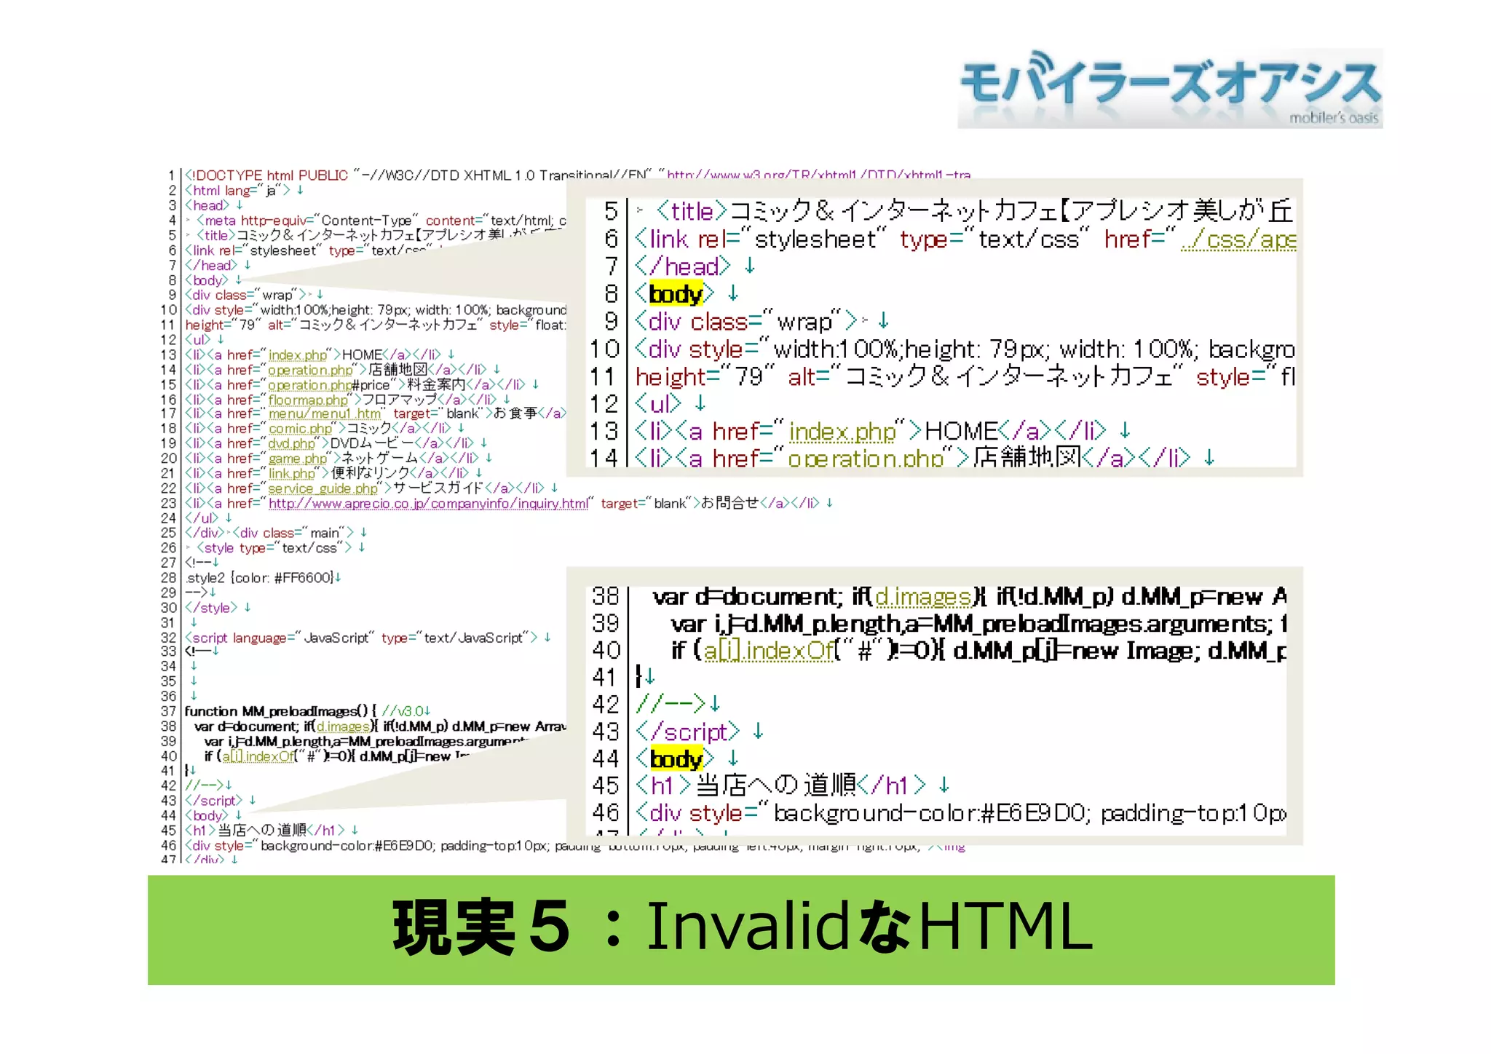This screenshot has width=1491, height=1054.
Task: Select </head> tag on line 7 in upper callout
Action: [683, 267]
